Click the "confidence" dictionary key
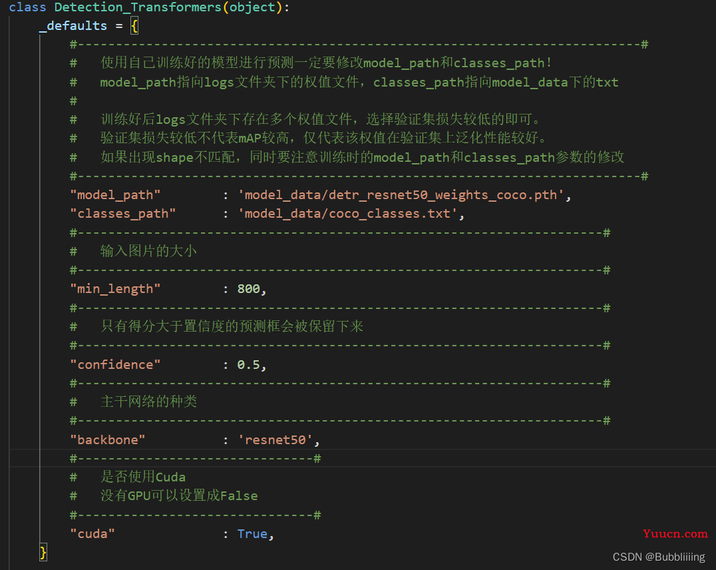This screenshot has width=716, height=570. [115, 365]
